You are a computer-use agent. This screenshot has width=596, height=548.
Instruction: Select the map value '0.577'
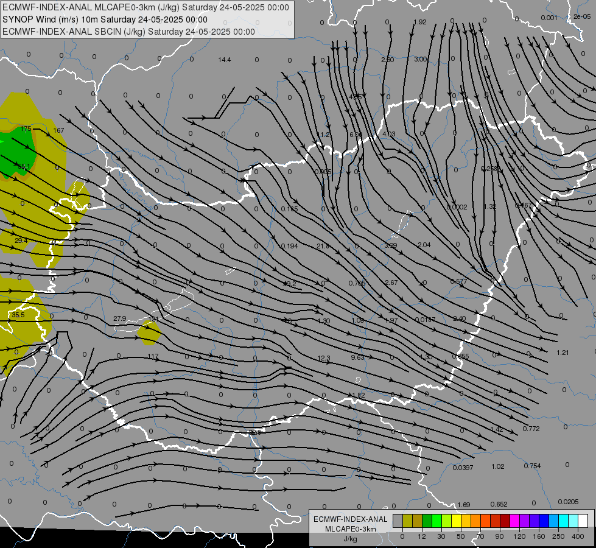click(458, 281)
